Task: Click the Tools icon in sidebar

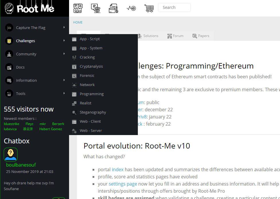Action: [9, 93]
